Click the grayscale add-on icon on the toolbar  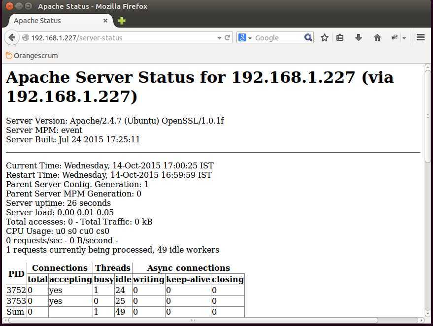pos(394,37)
